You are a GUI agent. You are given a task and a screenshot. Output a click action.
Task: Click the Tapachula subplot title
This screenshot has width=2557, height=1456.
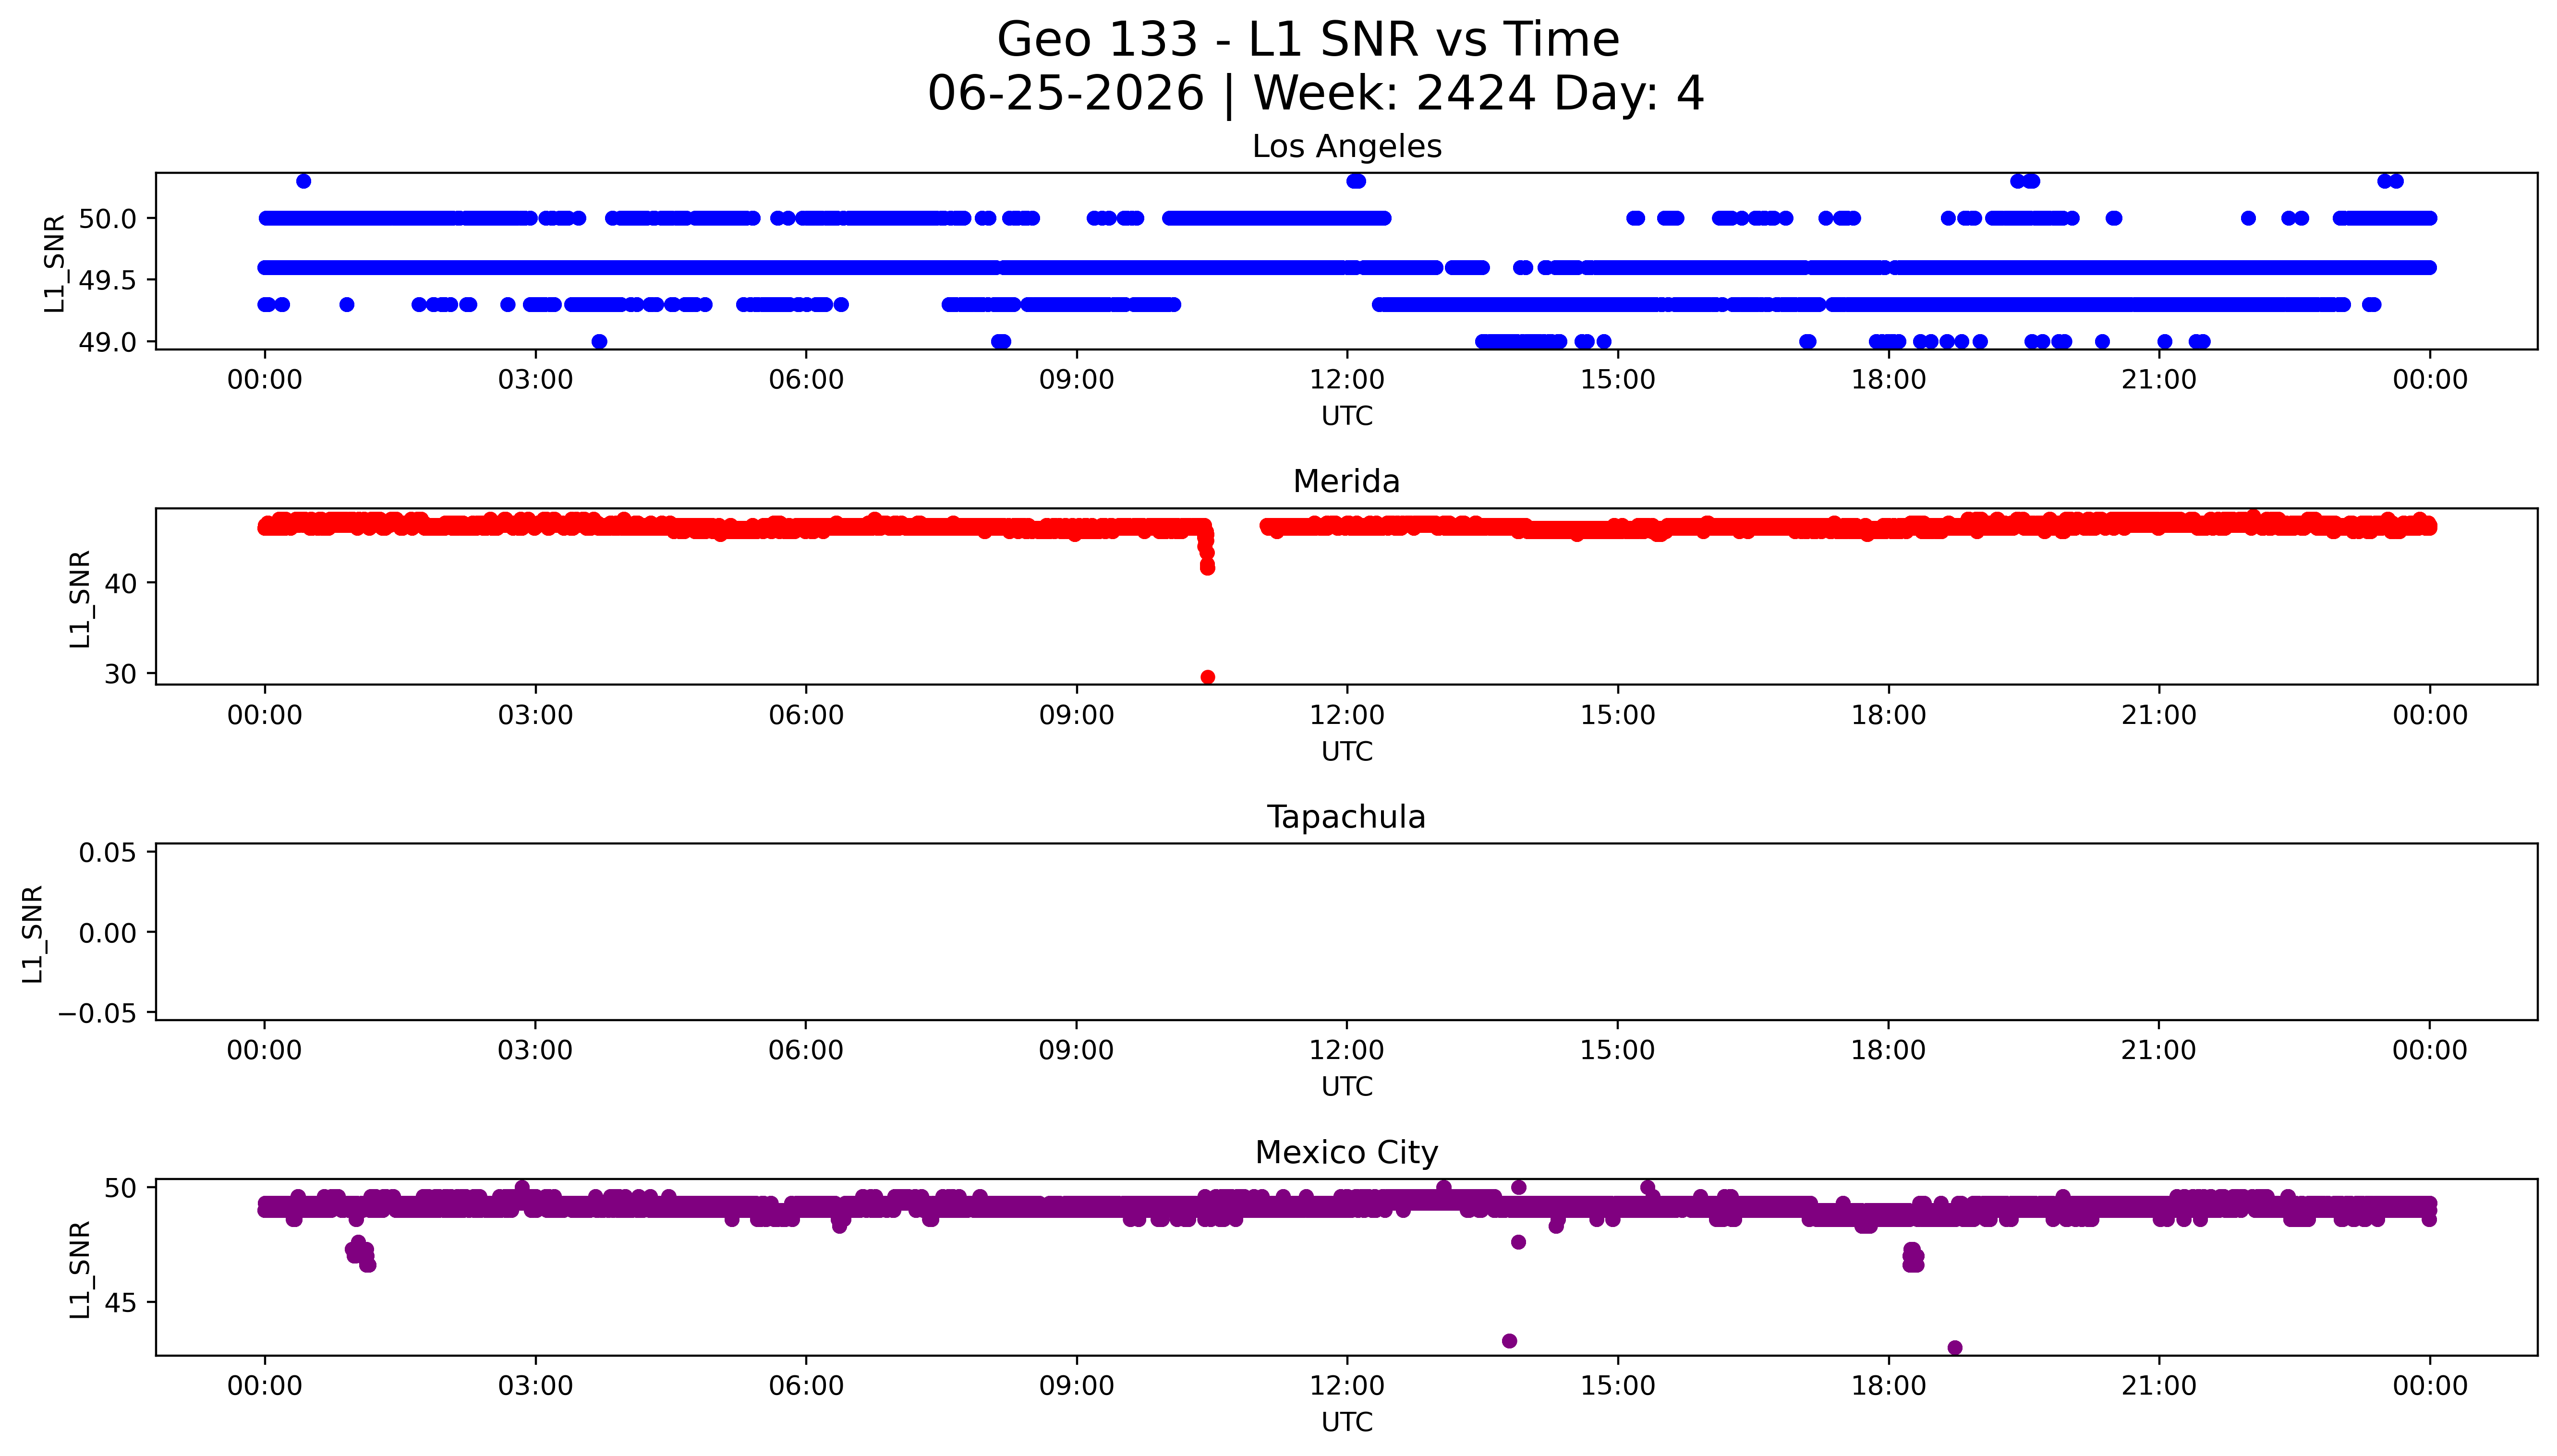coord(1346,818)
